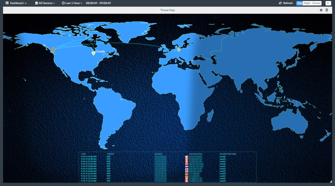Collapse panel with the left chevron button

click(328, 3)
